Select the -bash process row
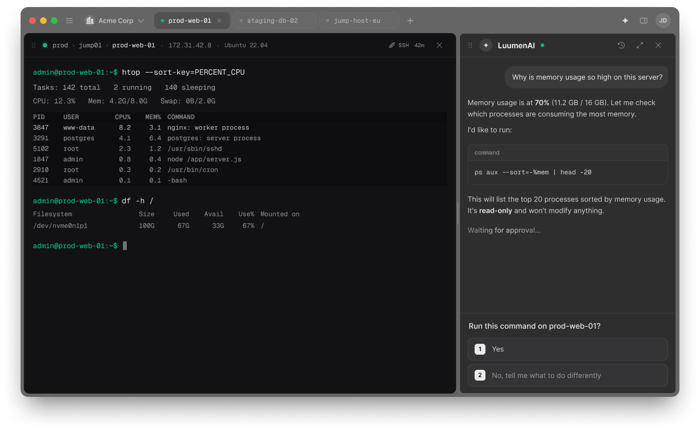This screenshot has height=431, width=700. (240, 180)
